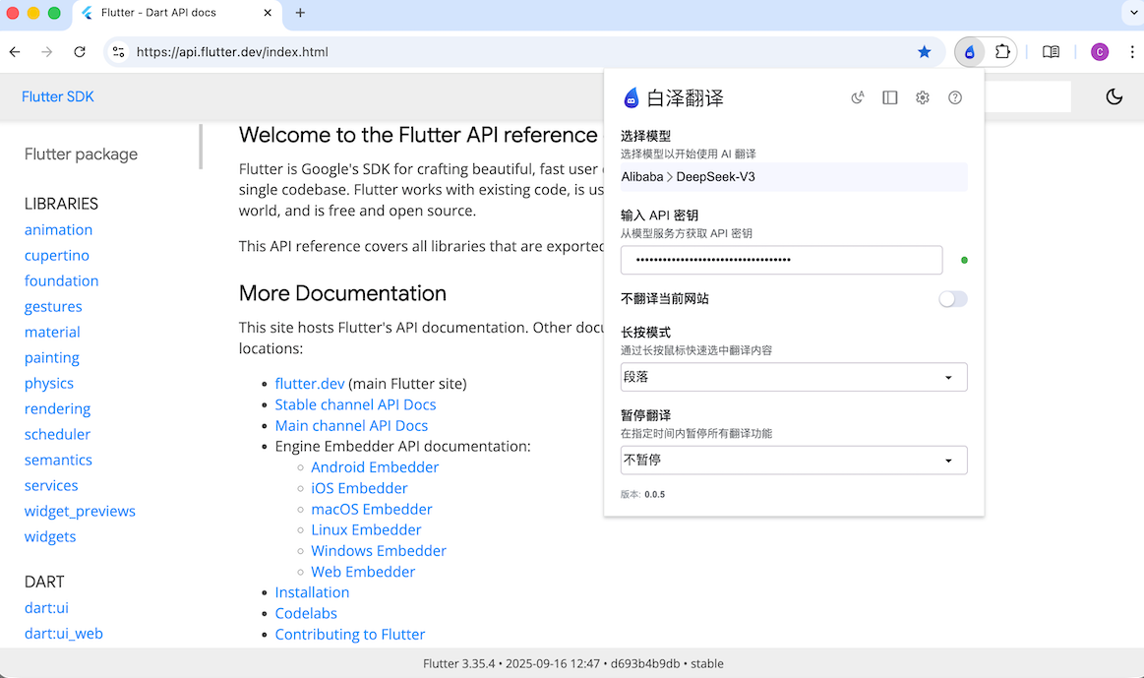
Task: Follow the flutter.dev link
Action: (309, 383)
